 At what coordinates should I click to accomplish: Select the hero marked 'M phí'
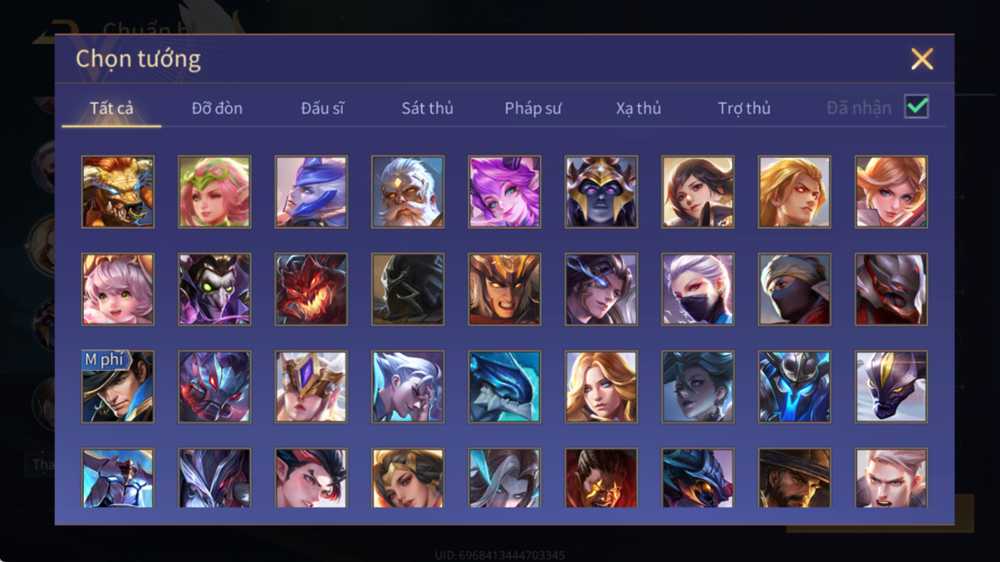(x=117, y=387)
